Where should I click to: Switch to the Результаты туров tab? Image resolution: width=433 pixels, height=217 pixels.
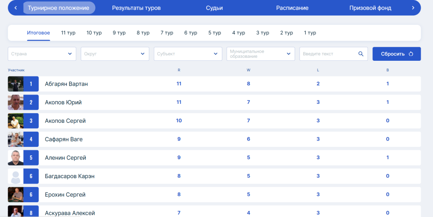click(x=137, y=8)
